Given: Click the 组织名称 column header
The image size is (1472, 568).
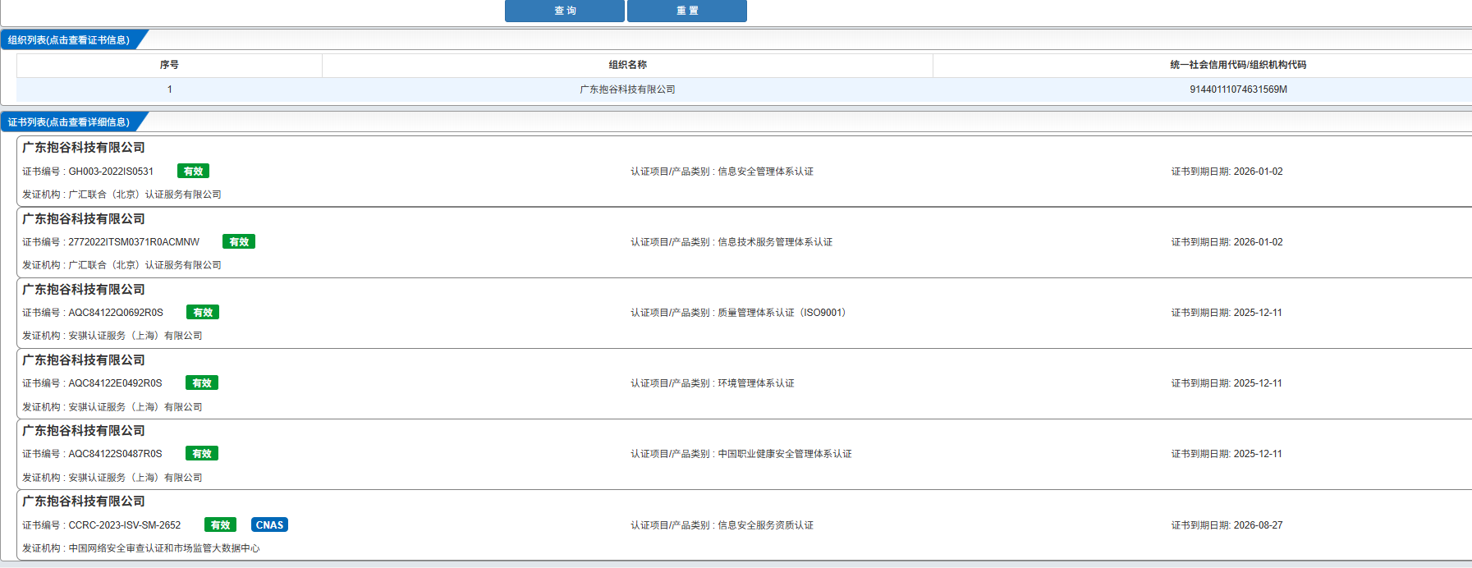Looking at the screenshot, I should coord(627,65).
